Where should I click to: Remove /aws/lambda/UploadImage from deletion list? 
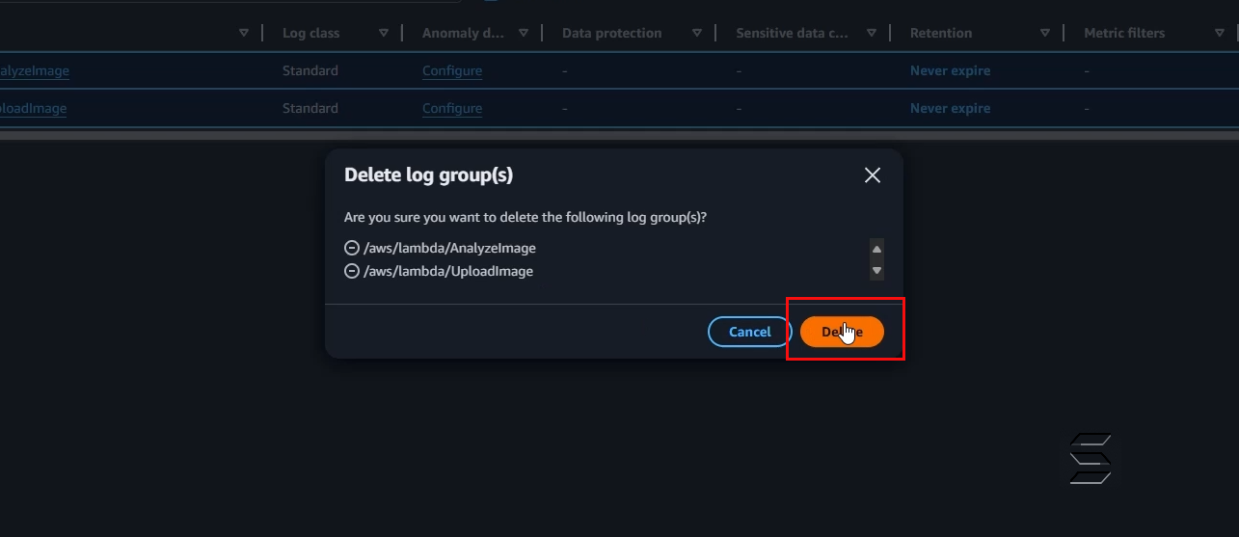coord(352,271)
